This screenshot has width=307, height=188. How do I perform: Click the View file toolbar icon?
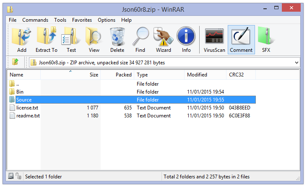(94, 36)
